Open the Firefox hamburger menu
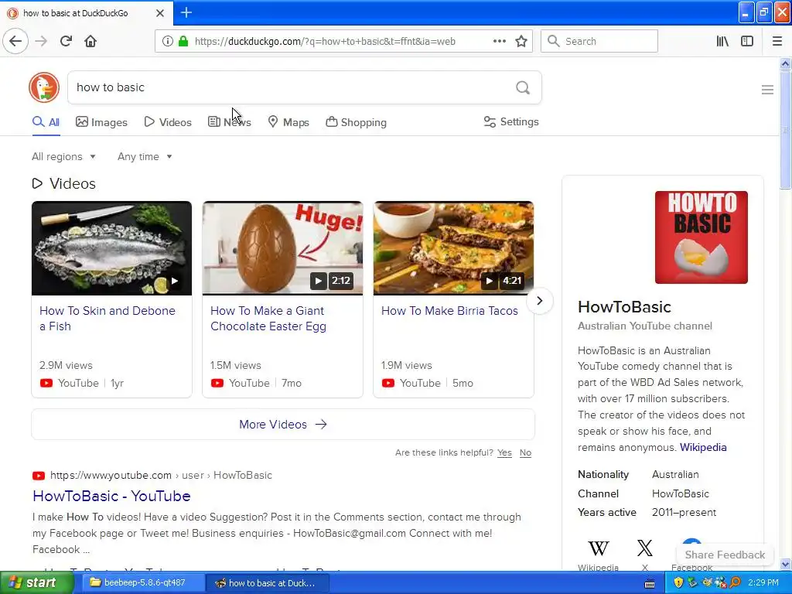 (x=777, y=41)
